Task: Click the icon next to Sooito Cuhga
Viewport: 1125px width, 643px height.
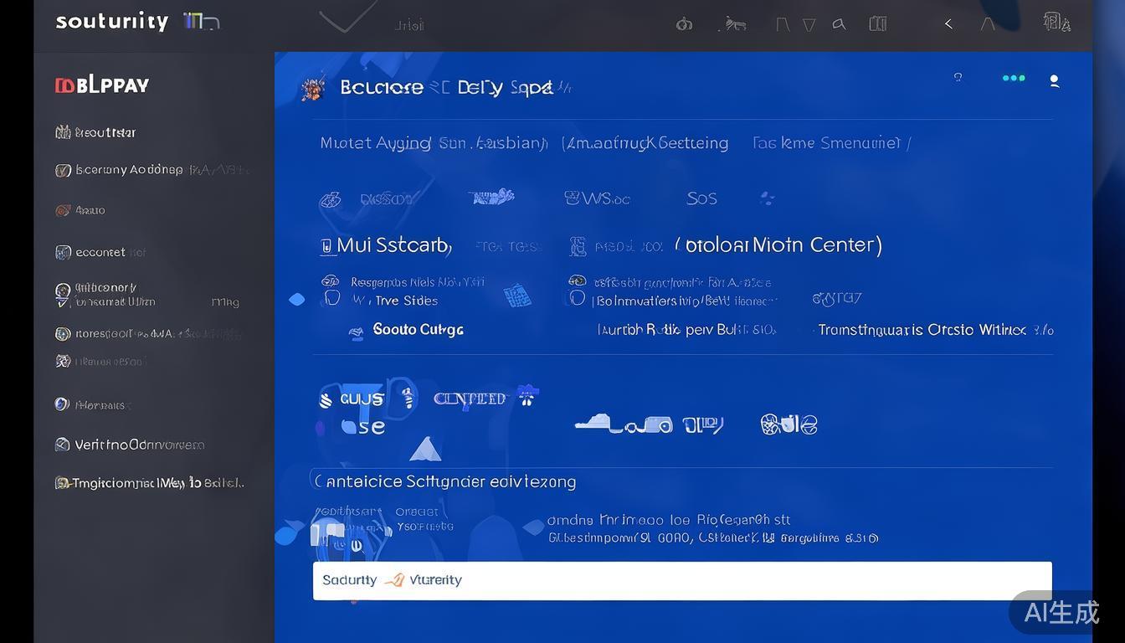Action: (x=357, y=332)
